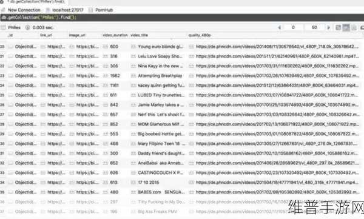This screenshot has width=364, height=219.
Task: Select duration cell 657
Action: click(114, 115)
